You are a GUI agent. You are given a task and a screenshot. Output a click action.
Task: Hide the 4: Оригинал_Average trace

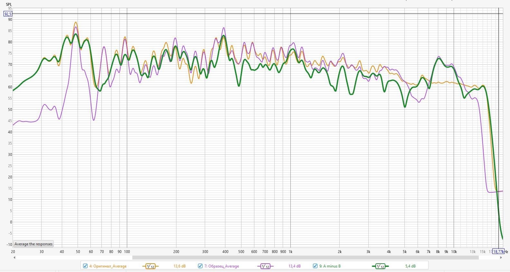click(85, 266)
